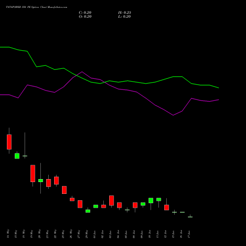
Task: Select the doji candlestick for 15 Jun
Action: pos(175,212)
